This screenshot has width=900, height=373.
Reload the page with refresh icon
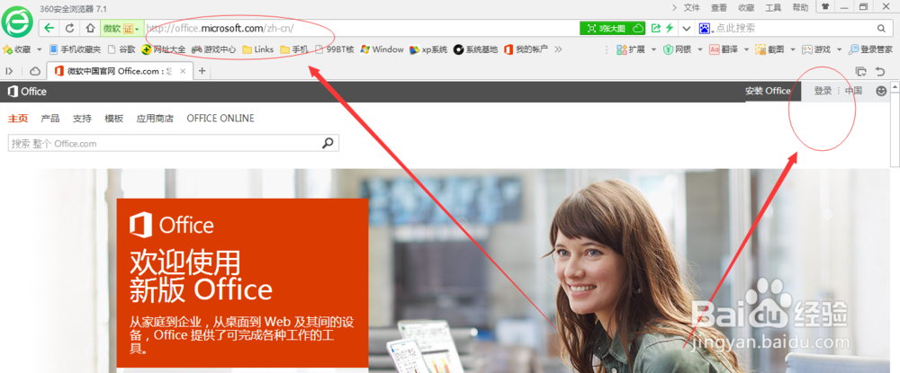[x=70, y=28]
